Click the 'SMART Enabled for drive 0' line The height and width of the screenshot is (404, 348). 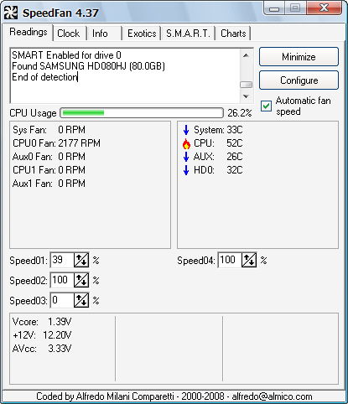(66, 55)
